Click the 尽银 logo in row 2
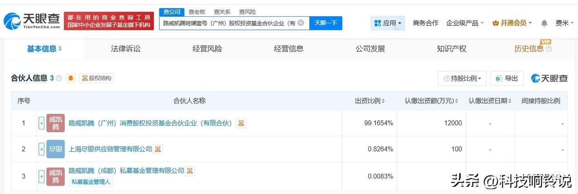578x194 pixels. [56, 149]
